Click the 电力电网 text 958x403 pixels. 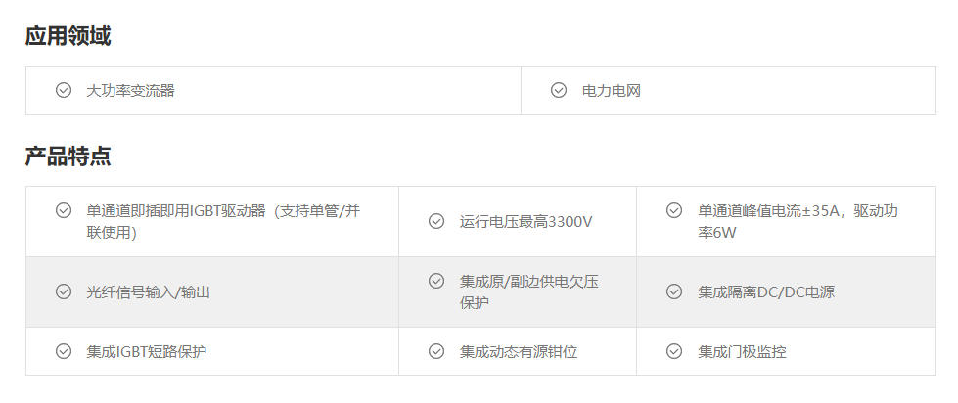point(611,91)
